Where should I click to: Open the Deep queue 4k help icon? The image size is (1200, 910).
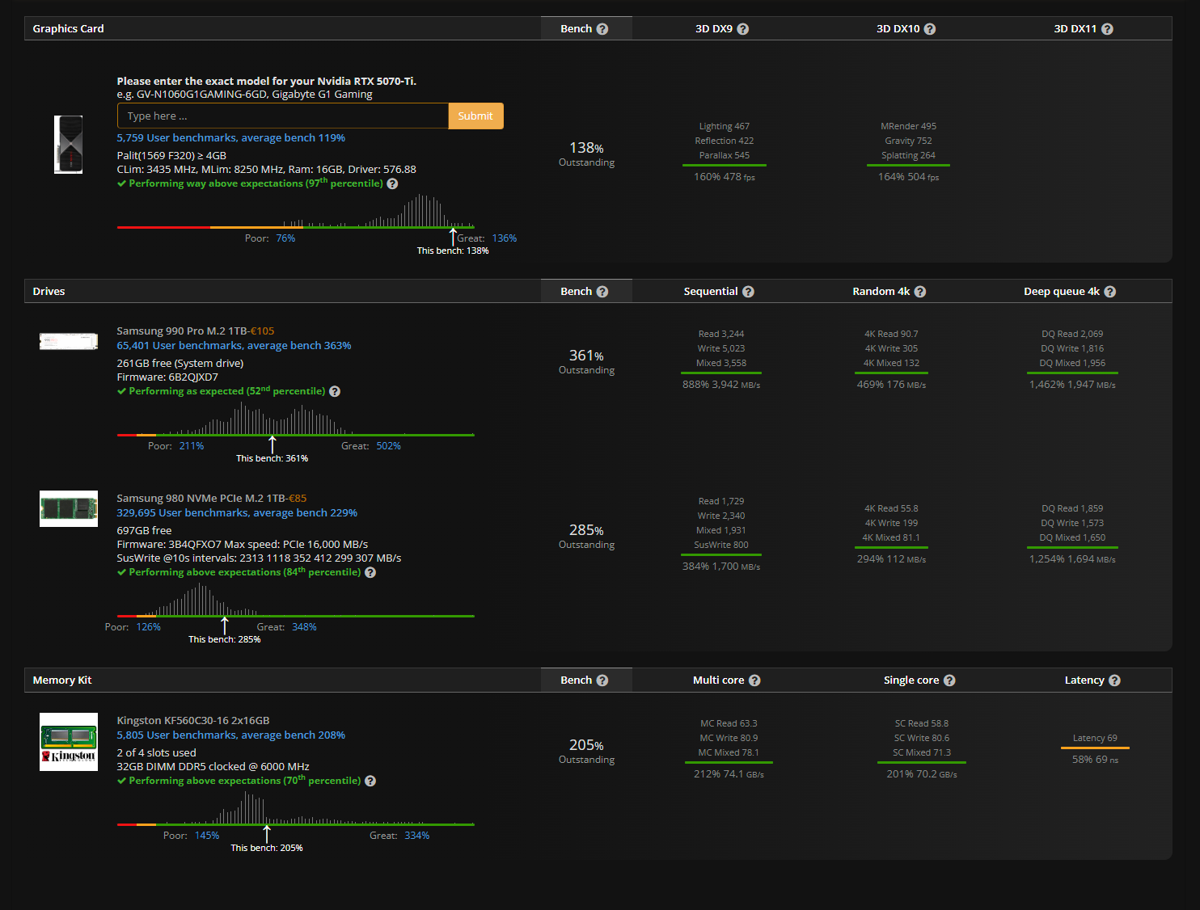tap(1110, 292)
